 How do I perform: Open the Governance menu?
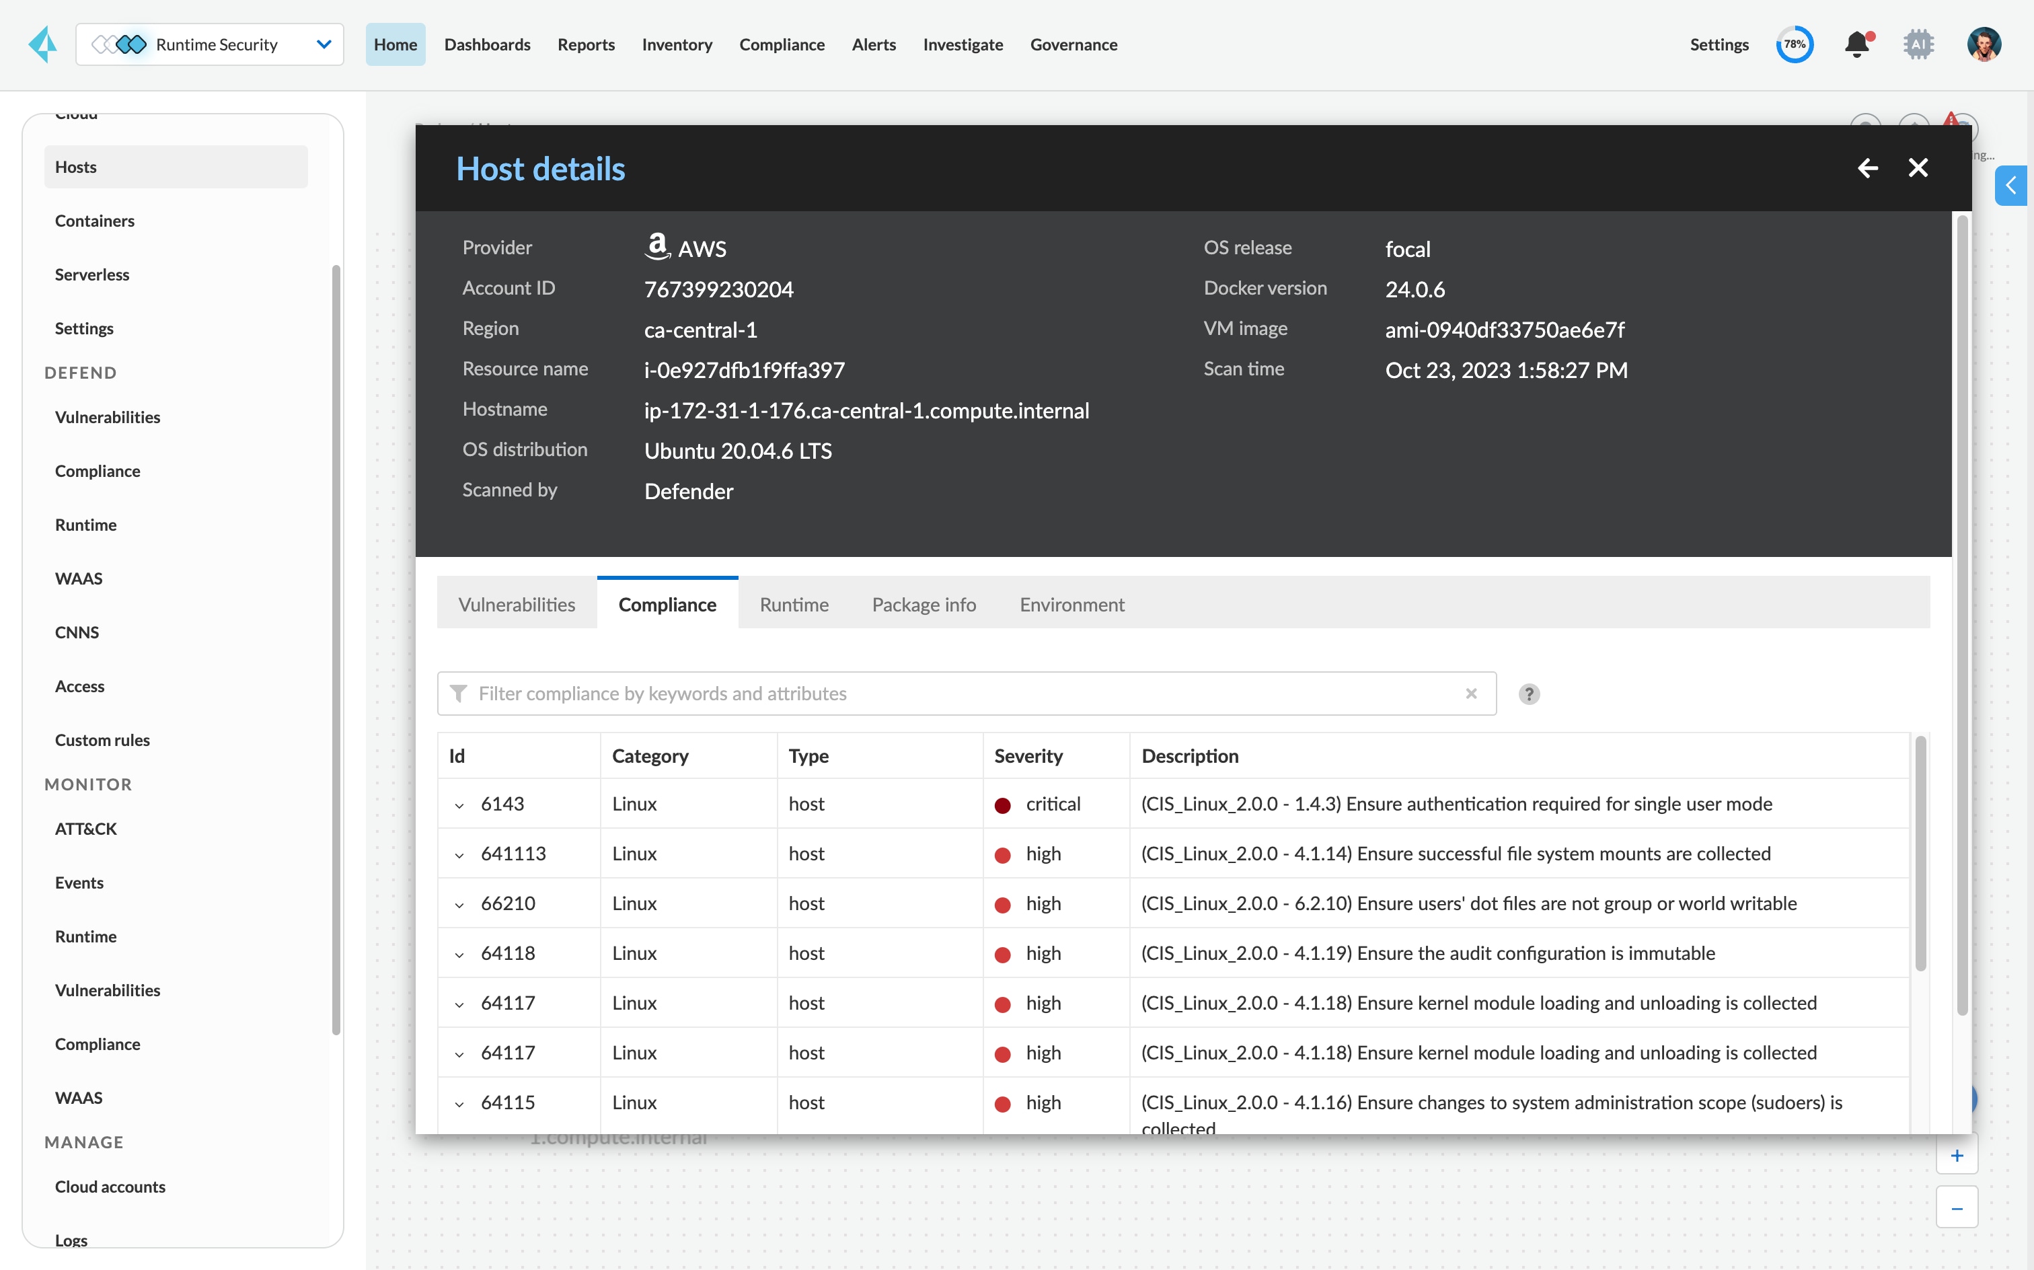pyautogui.click(x=1073, y=44)
